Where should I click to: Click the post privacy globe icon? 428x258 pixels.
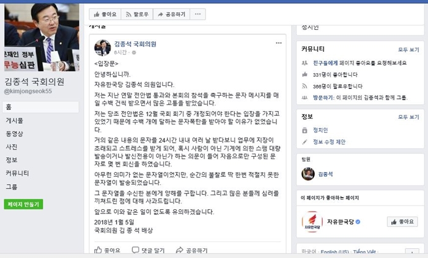tap(134, 52)
